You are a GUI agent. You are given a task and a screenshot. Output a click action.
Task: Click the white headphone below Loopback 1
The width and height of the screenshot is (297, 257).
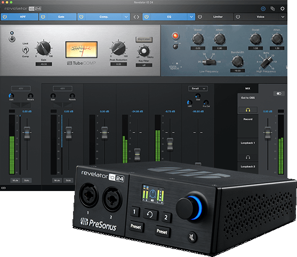click(248, 157)
